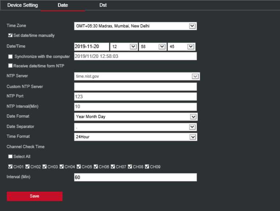
Task: Check the Select All channels box
Action: click(x=10, y=156)
